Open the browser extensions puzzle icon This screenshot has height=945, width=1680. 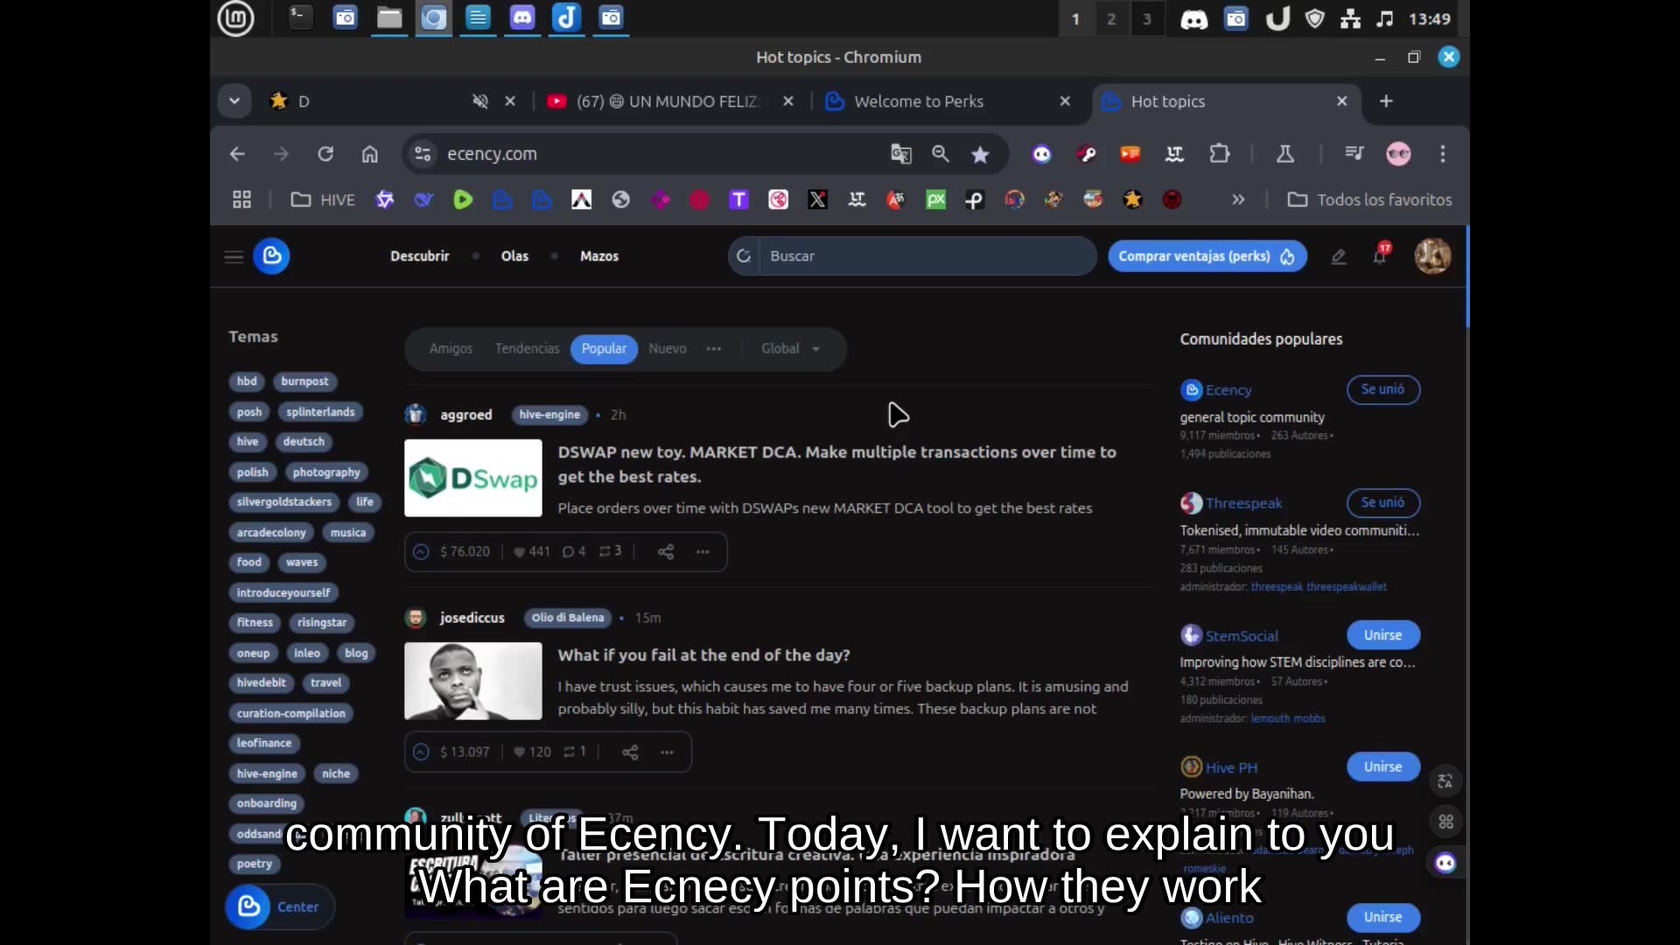coord(1219,154)
